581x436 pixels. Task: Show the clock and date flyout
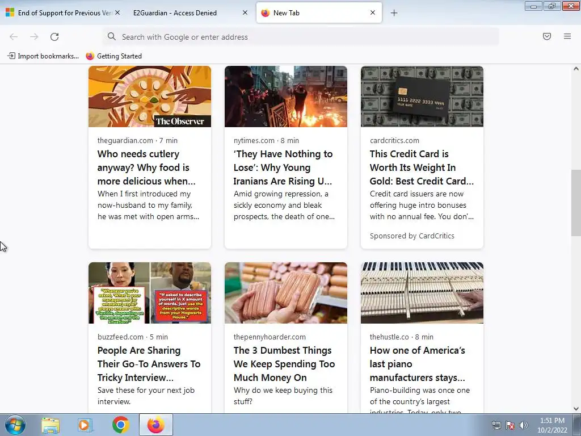click(x=552, y=425)
